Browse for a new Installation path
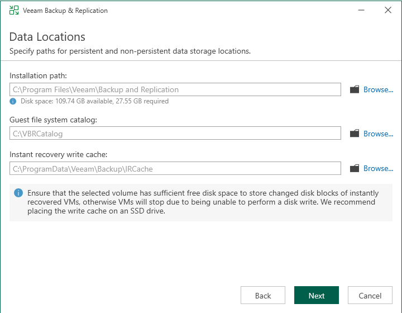The height and width of the screenshot is (313, 402). pos(378,89)
